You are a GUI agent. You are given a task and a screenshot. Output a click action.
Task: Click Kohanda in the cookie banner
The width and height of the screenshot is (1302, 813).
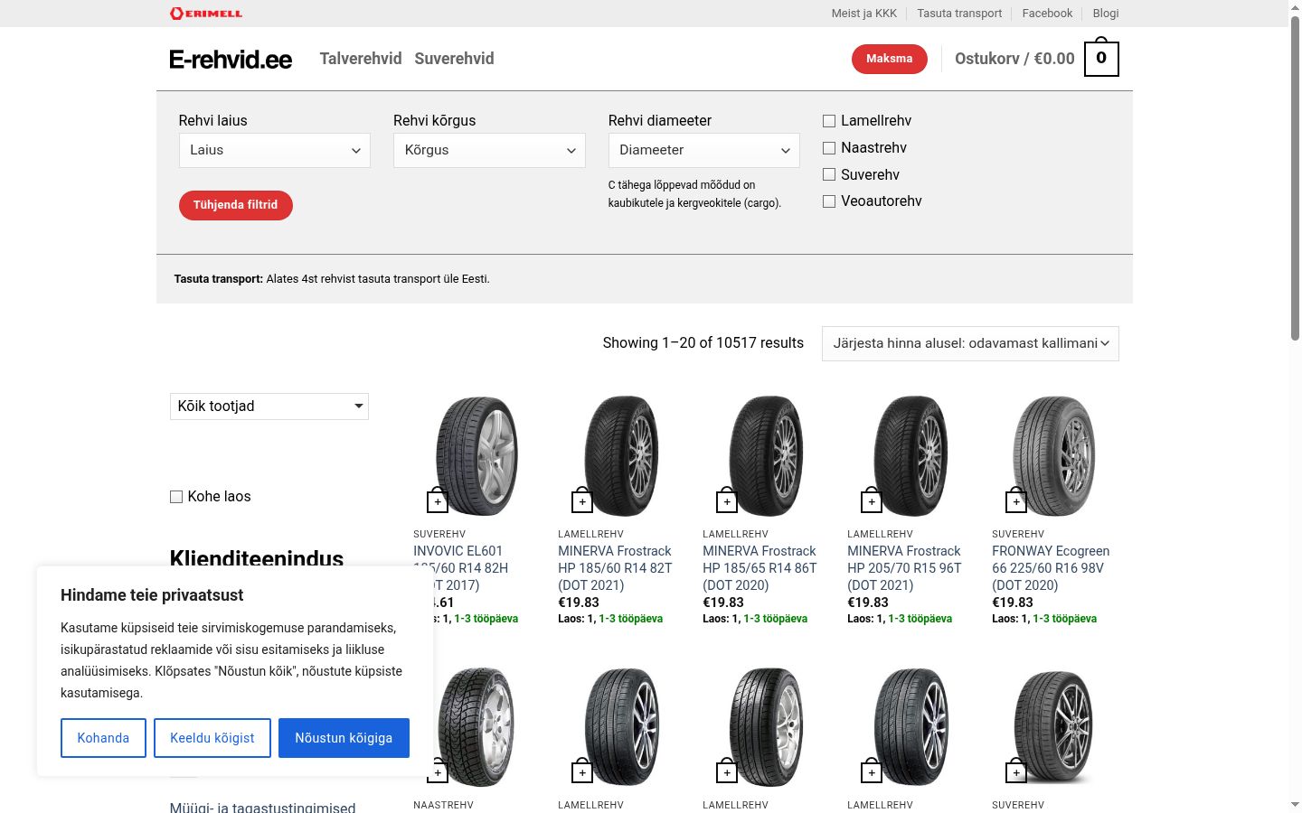tap(103, 738)
